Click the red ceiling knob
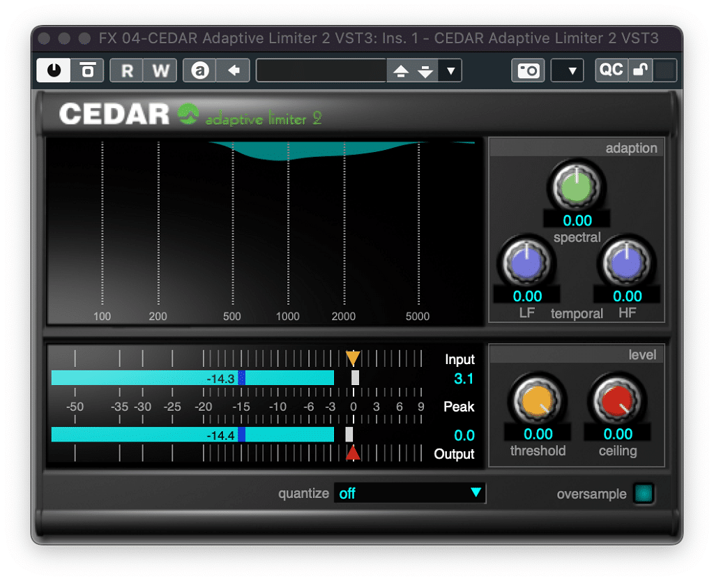This screenshot has height=581, width=714. [618, 400]
